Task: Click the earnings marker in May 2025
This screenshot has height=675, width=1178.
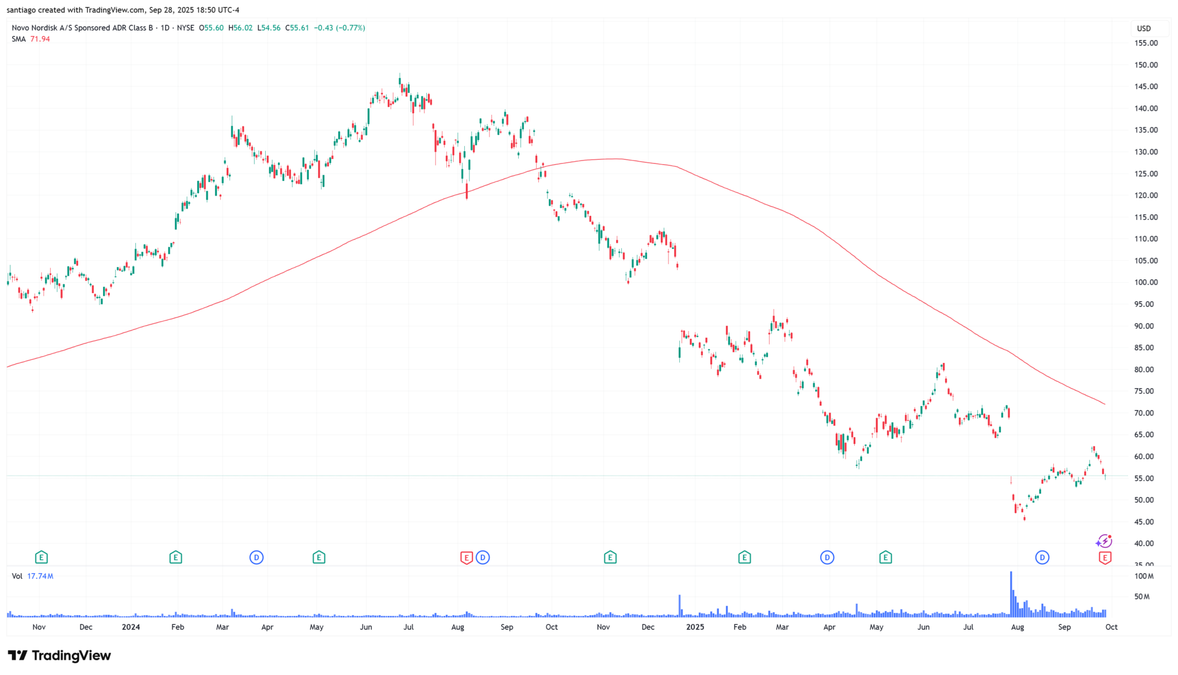Action: (x=885, y=557)
